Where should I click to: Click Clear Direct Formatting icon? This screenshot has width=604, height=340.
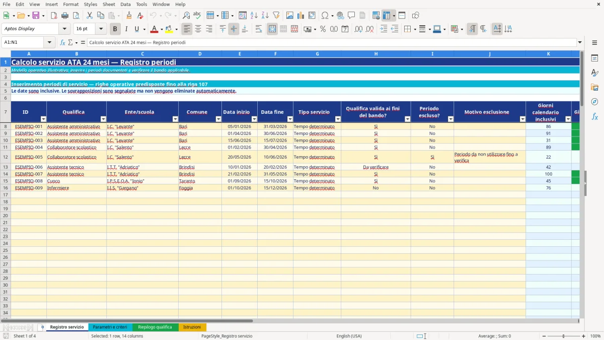140,16
